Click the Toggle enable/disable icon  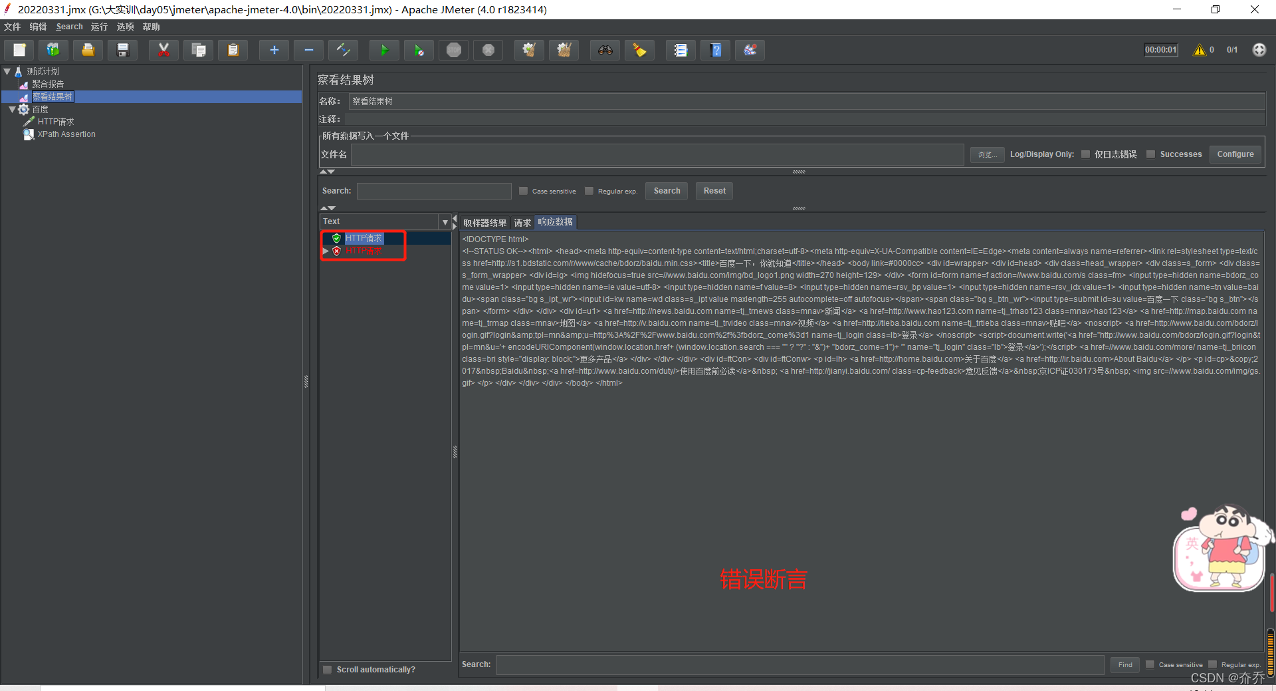pos(344,50)
